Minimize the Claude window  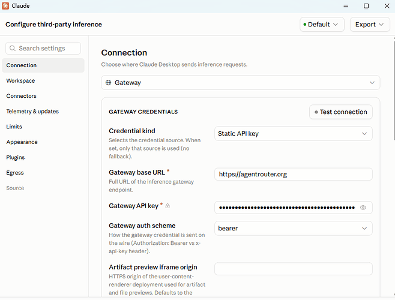tap(346, 6)
